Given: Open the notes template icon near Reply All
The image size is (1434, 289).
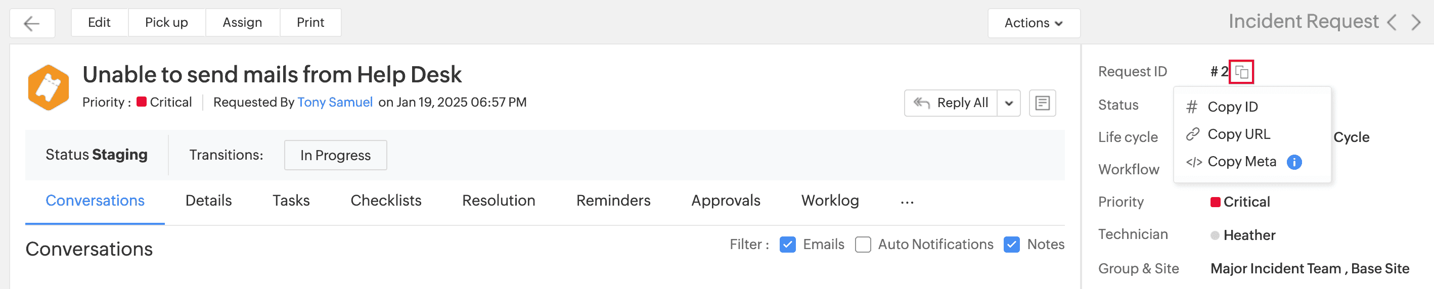Looking at the screenshot, I should (1042, 103).
